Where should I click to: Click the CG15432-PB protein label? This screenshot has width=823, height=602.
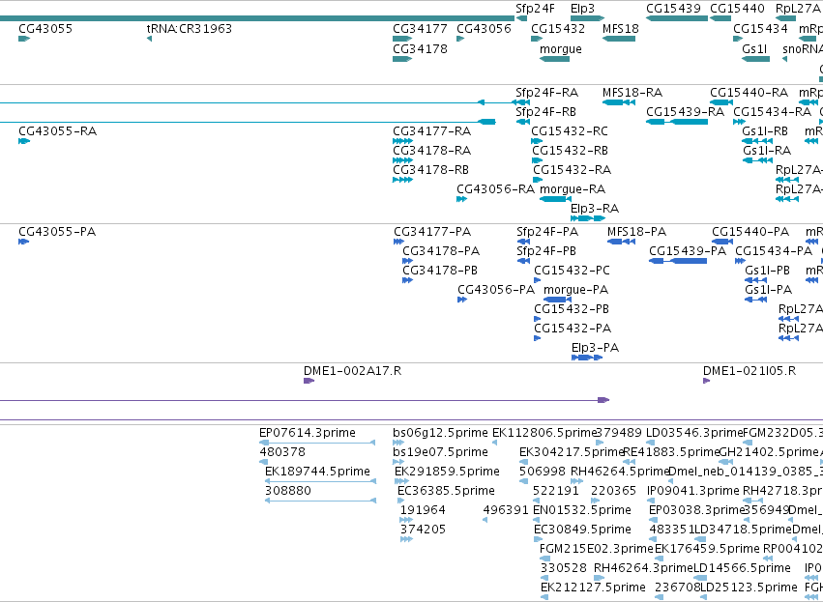[572, 309]
